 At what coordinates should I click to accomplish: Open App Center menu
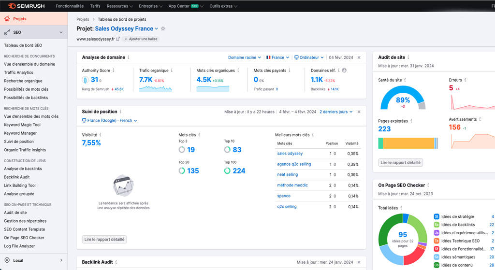[186, 6]
